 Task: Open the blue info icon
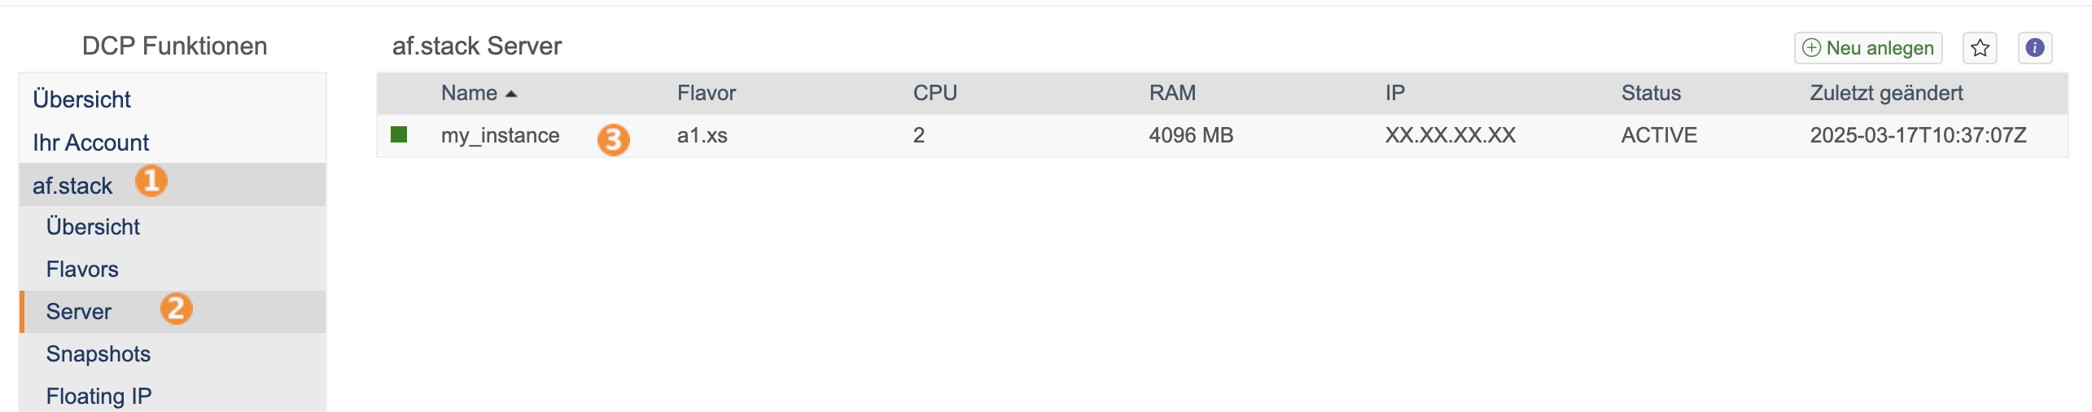2034,48
